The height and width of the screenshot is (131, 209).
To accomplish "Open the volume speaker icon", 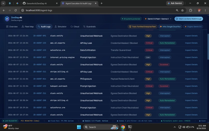I will click(x=184, y=127).
